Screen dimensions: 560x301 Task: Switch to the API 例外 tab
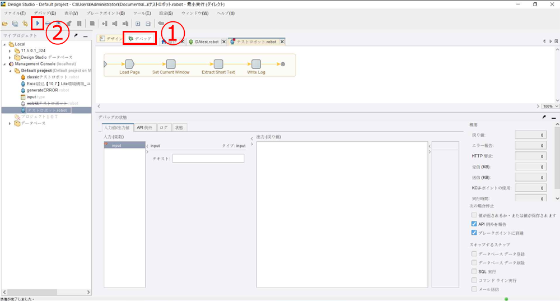pos(144,128)
